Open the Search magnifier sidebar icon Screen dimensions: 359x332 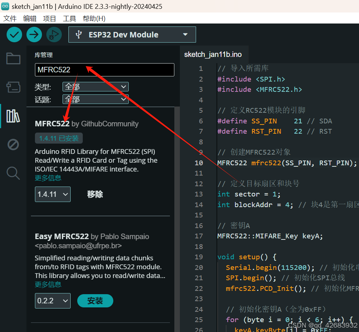13,173
